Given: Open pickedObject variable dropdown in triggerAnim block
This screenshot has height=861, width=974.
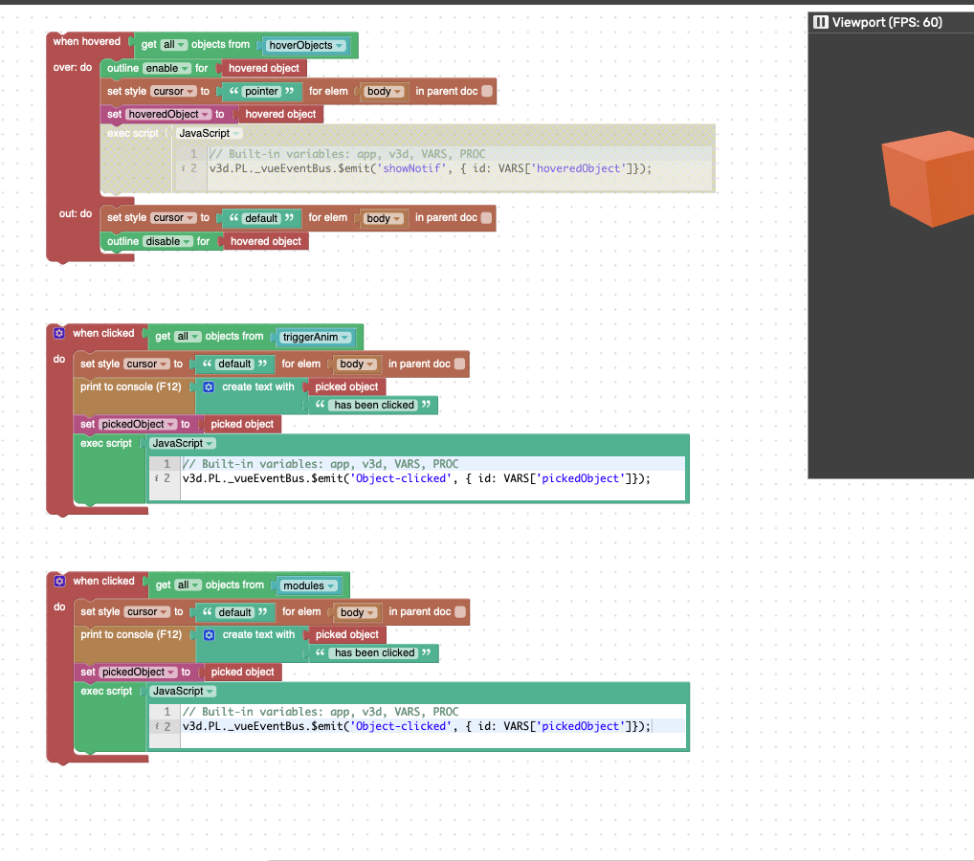Looking at the screenshot, I should (x=139, y=425).
